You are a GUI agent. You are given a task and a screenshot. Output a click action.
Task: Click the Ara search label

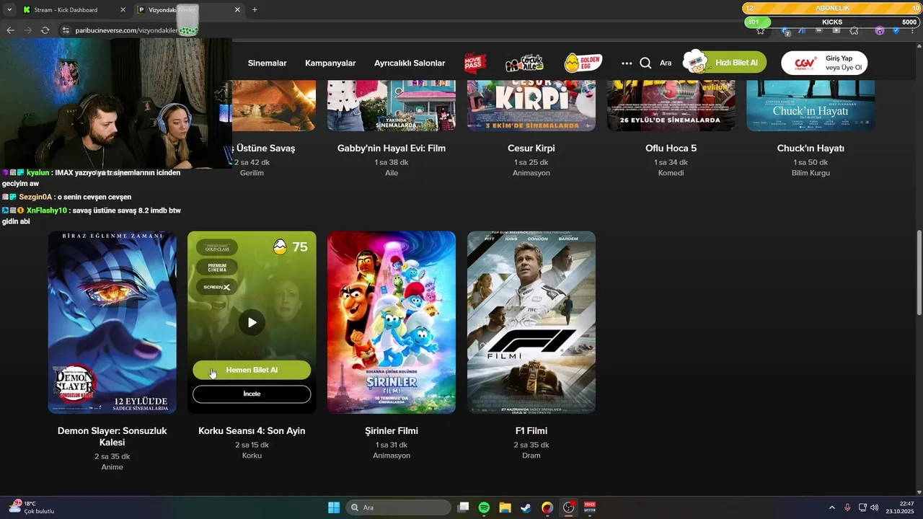[666, 63]
